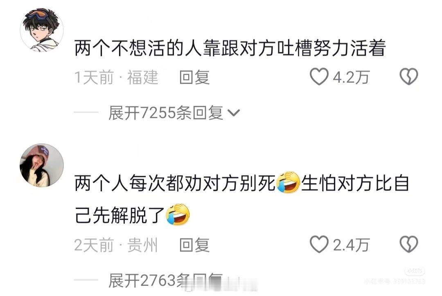Viewport: 442px width, 296px height.
Task: Click the 4.2万 like count
Action: 351,77
